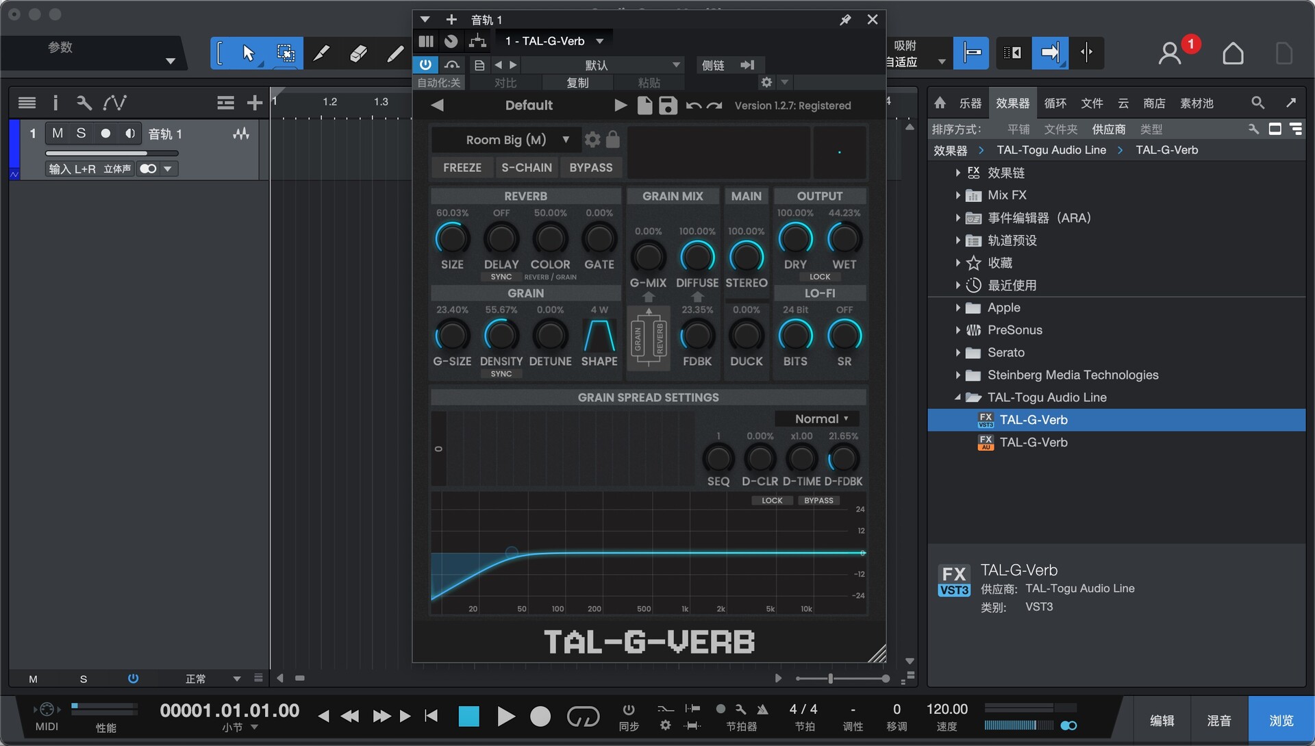The height and width of the screenshot is (746, 1315).
Task: Click the Save preset floppy icon
Action: tap(668, 105)
